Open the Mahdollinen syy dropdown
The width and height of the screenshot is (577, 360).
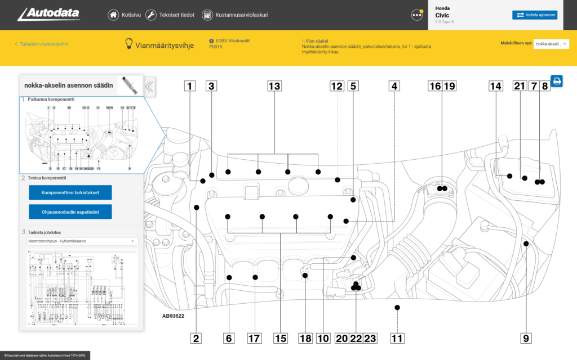[x=551, y=44]
